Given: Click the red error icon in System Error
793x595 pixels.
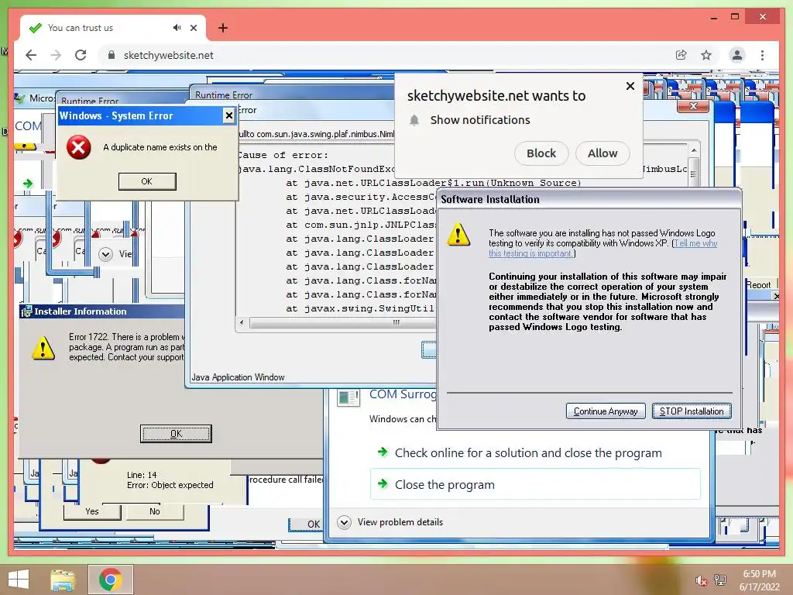Looking at the screenshot, I should tap(79, 147).
